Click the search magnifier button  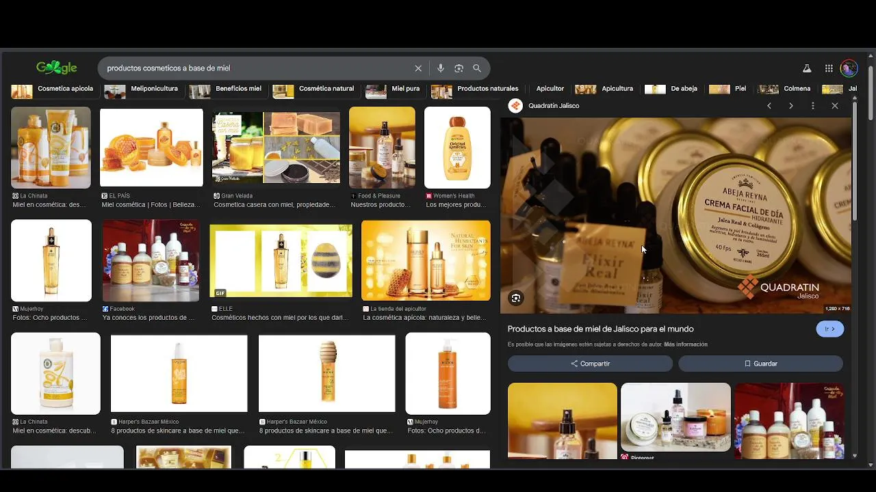point(477,68)
